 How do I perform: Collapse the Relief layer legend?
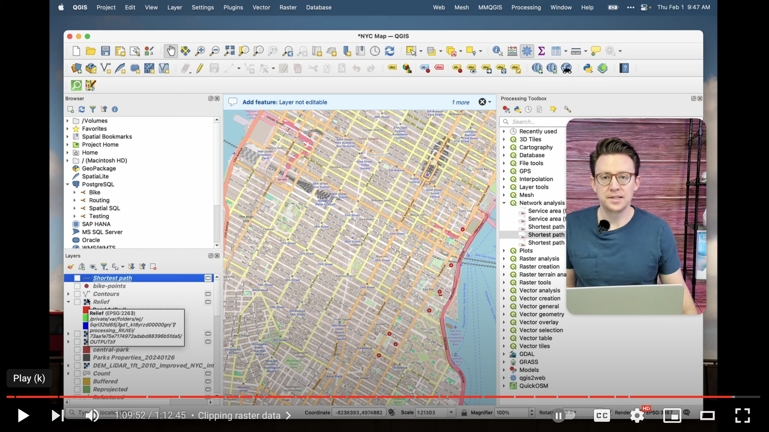click(x=68, y=302)
